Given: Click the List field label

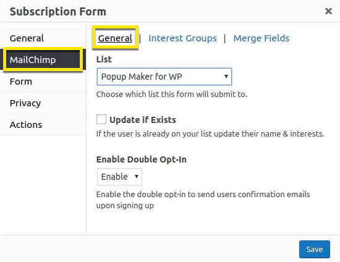Looking at the screenshot, I should (104, 59).
